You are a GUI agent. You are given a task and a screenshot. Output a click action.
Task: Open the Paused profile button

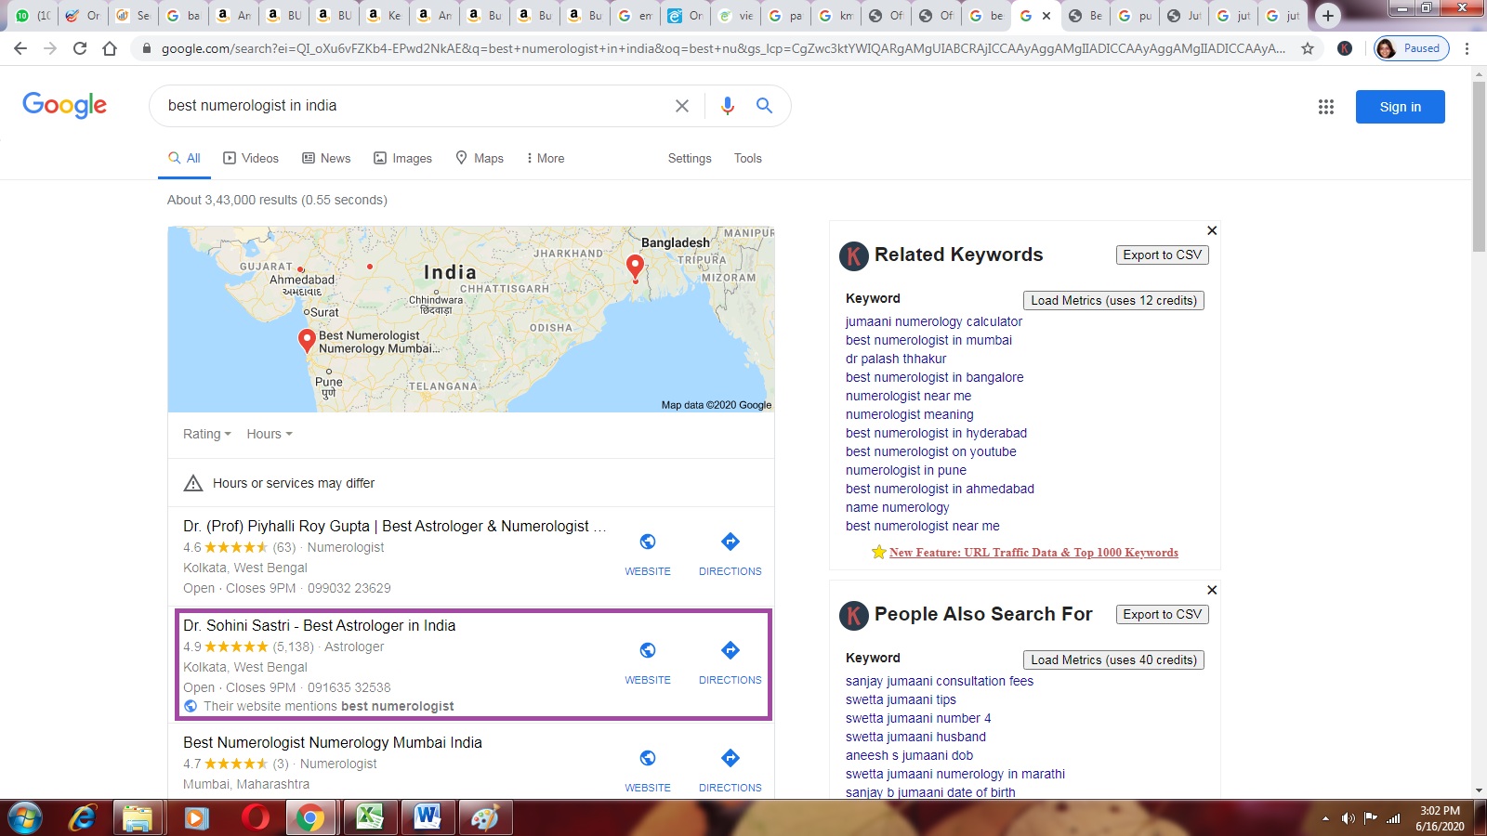coord(1412,48)
